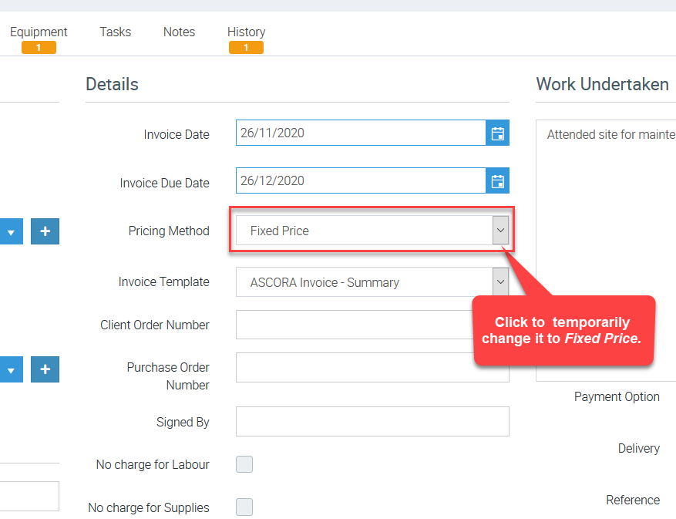Click the orange badge under History tab
The width and height of the screenshot is (676, 519).
[246, 48]
